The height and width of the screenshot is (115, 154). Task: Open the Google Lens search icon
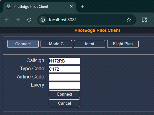tap(145, 20)
